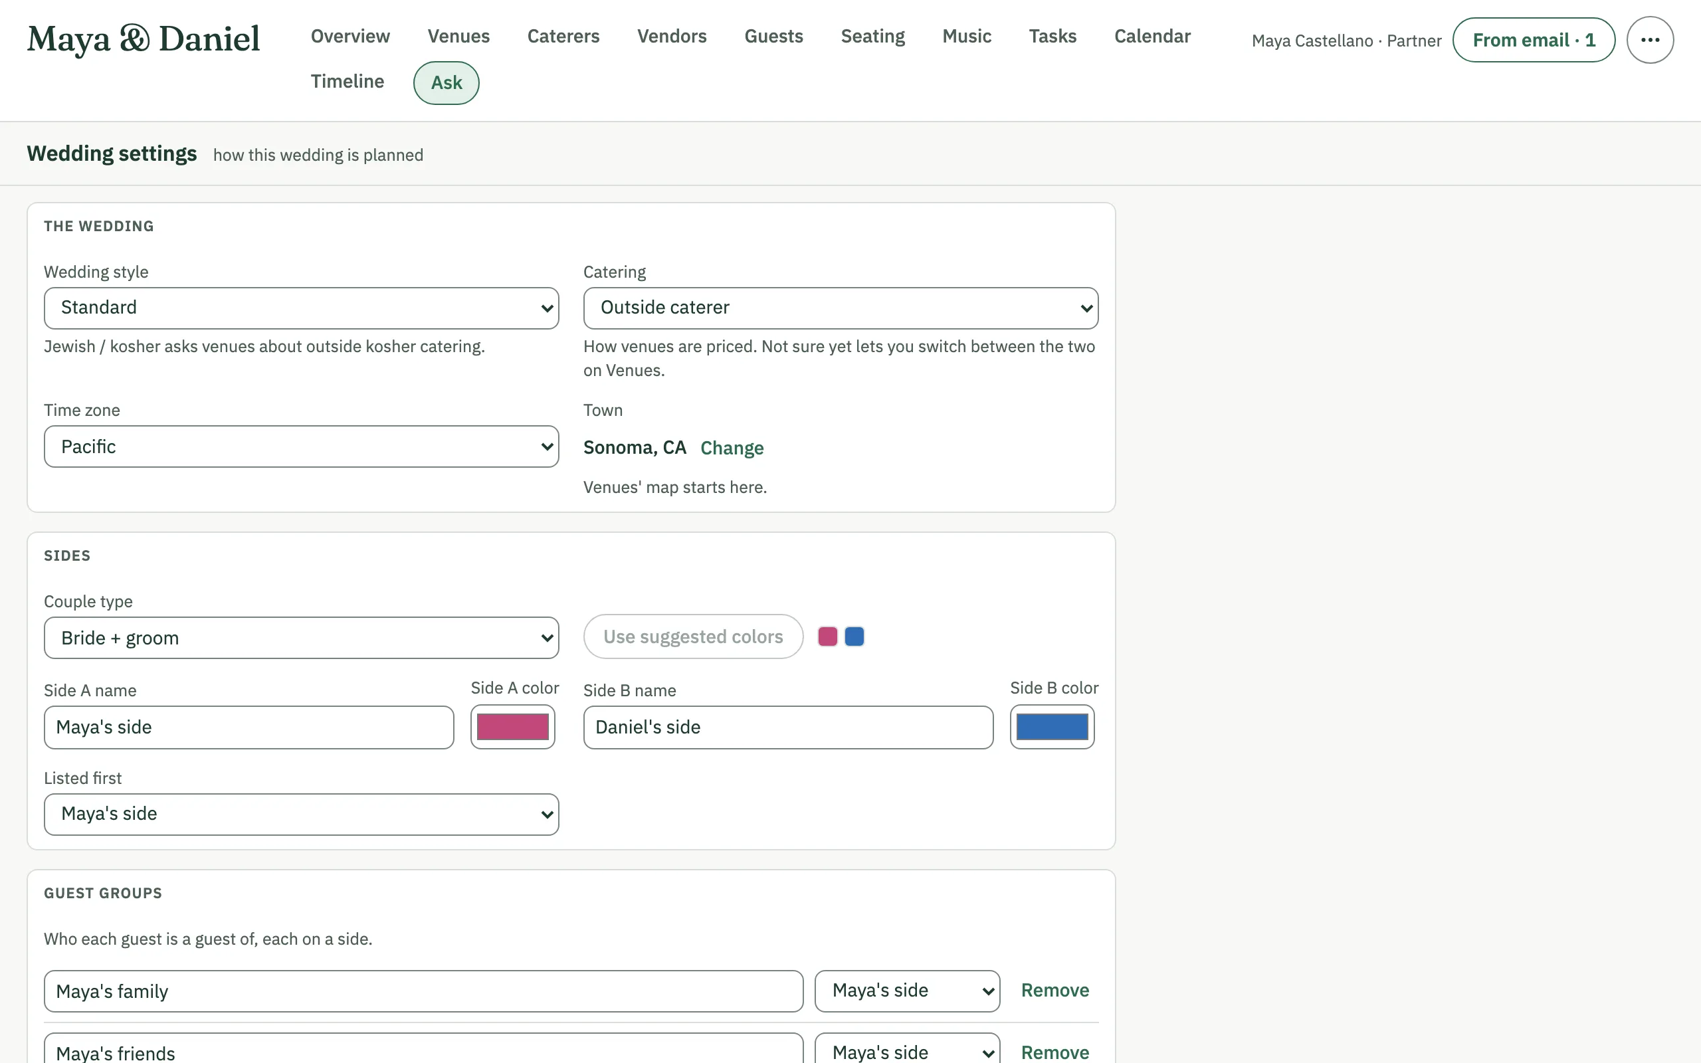Go to the Guests tab
1701x1063 pixels.
773,37
